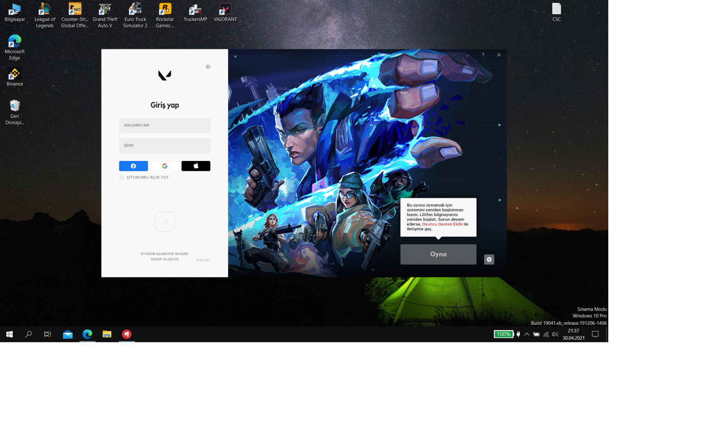
Task: Open the Mail app in taskbar
Action: (x=68, y=334)
